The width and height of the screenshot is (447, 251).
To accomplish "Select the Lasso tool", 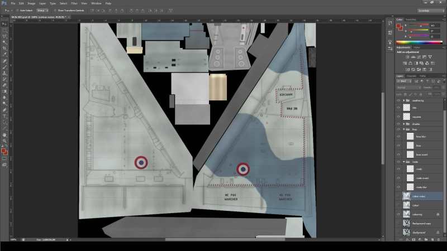I will coord(4,37).
